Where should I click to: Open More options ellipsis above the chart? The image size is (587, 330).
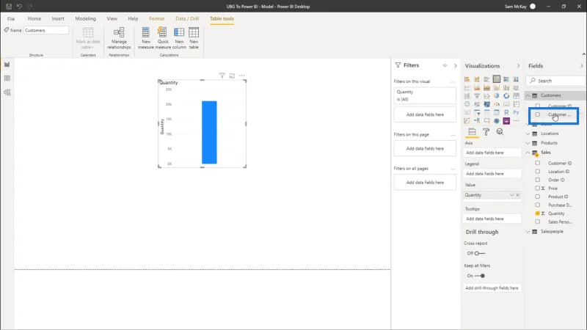(242, 76)
